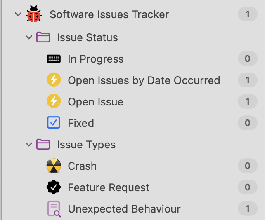
Task: Click the purple Issue Status folder icon
Action: tap(43, 37)
